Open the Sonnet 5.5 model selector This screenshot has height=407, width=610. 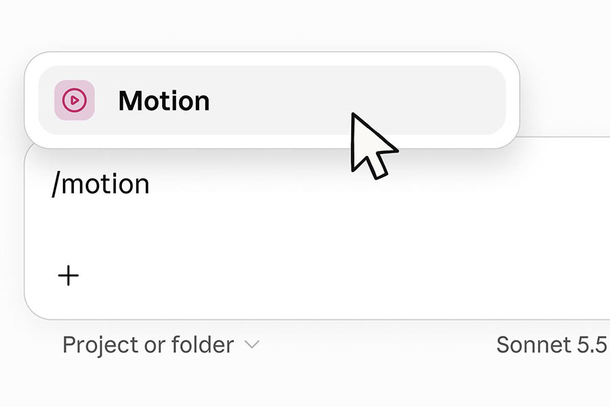pyautogui.click(x=552, y=345)
